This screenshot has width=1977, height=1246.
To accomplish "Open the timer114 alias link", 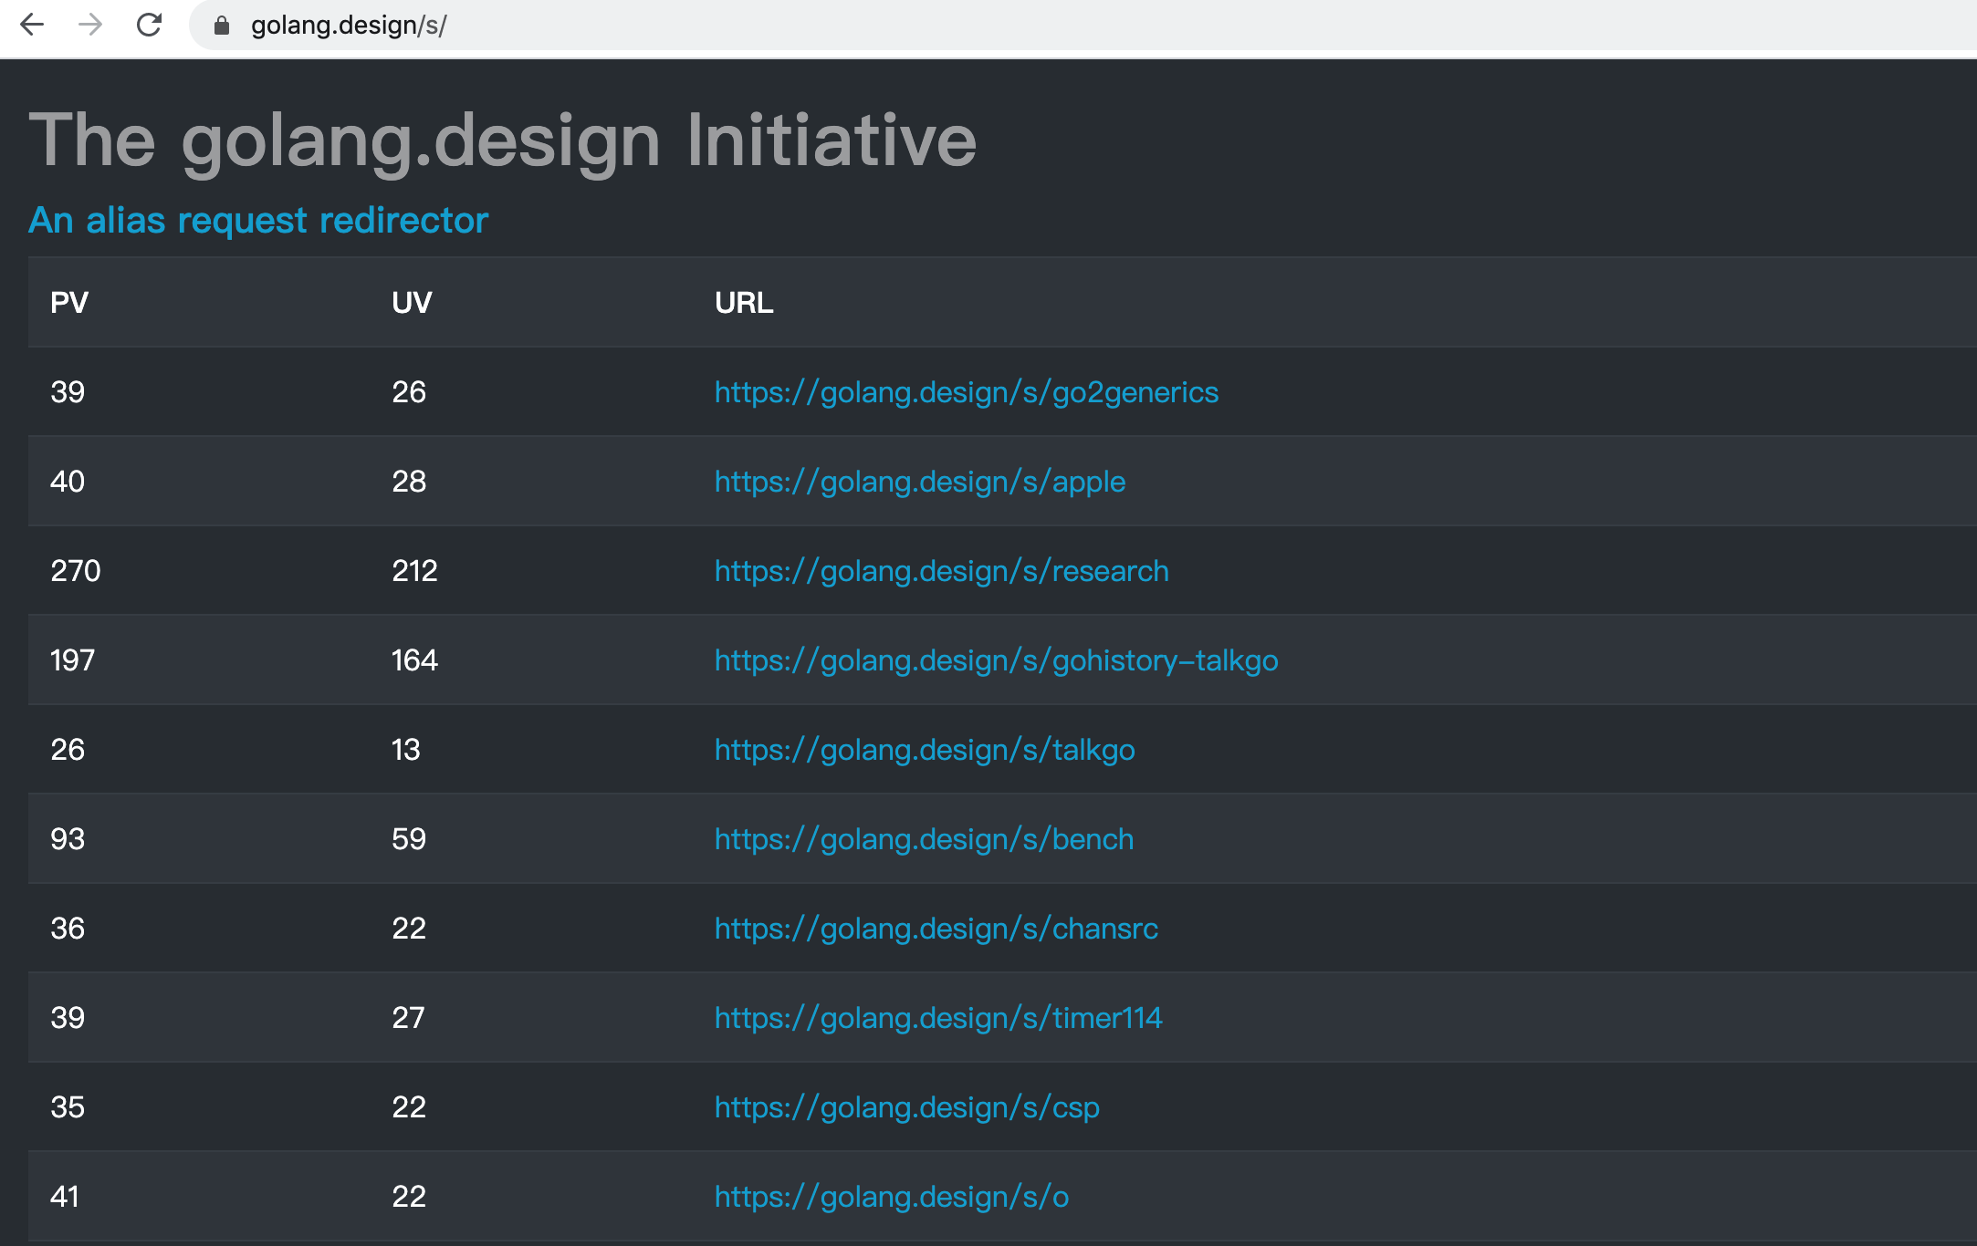I will point(938,1018).
